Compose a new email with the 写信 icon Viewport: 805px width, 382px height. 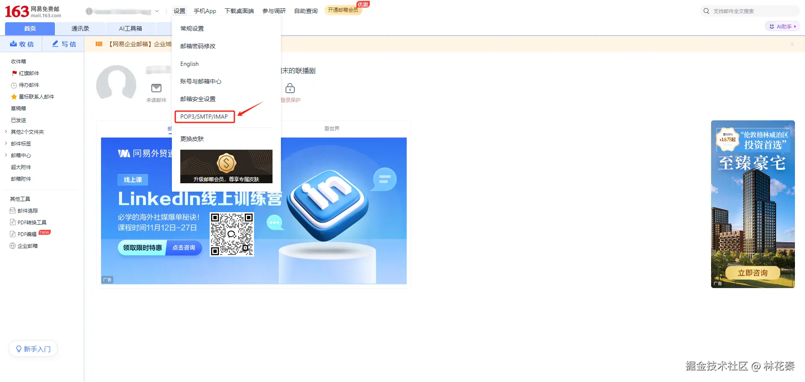(x=63, y=44)
